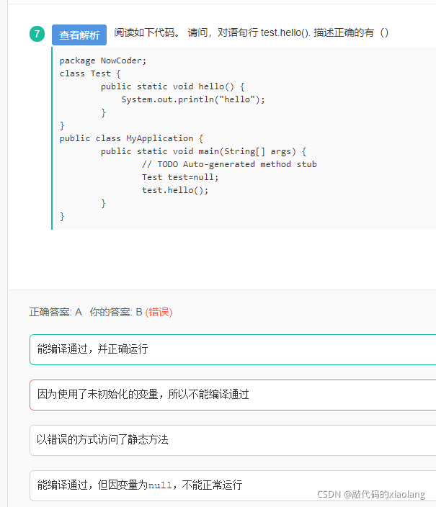Select option 能编译通过，并正确运行
The width and height of the screenshot is (436, 507).
(x=233, y=349)
